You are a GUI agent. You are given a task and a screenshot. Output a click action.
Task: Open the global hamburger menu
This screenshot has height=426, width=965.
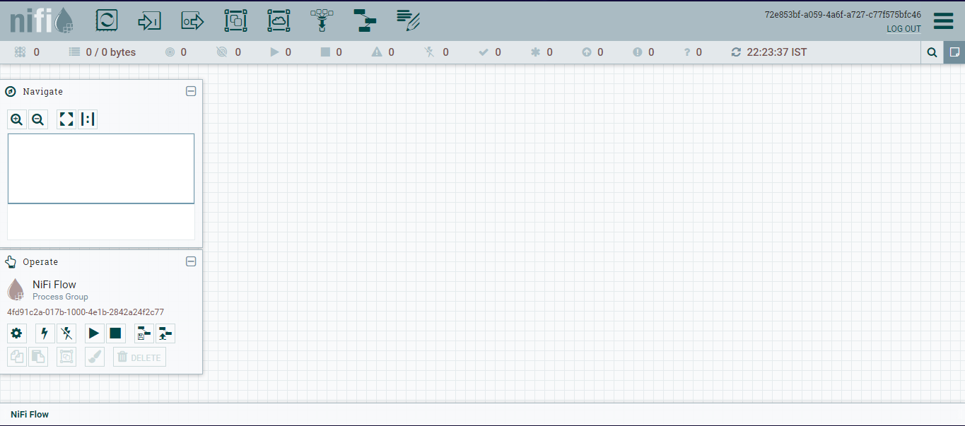(943, 20)
